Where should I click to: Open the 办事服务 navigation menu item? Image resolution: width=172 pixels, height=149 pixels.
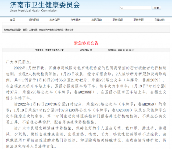pyautogui.click(x=76, y=20)
